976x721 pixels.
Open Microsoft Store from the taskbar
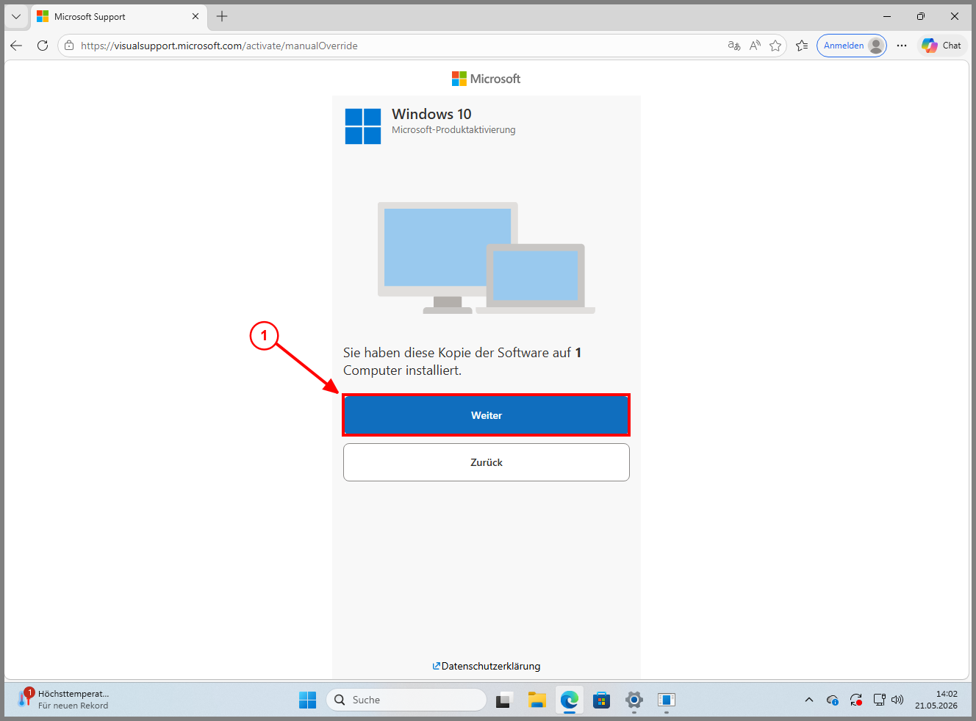pyautogui.click(x=602, y=700)
